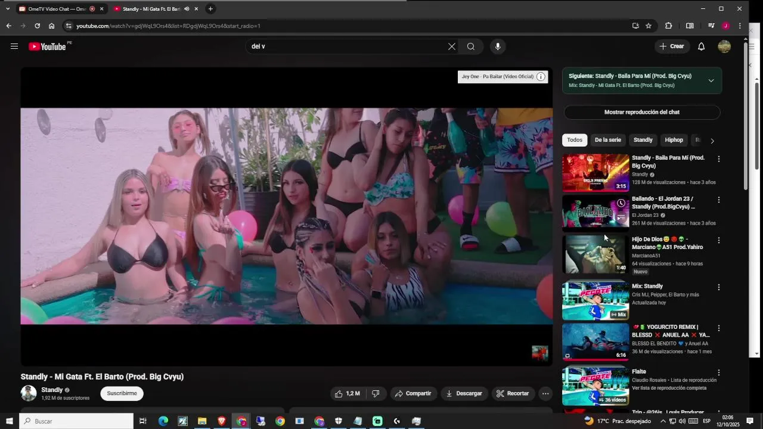Select the De la serie chip

[x=608, y=140]
